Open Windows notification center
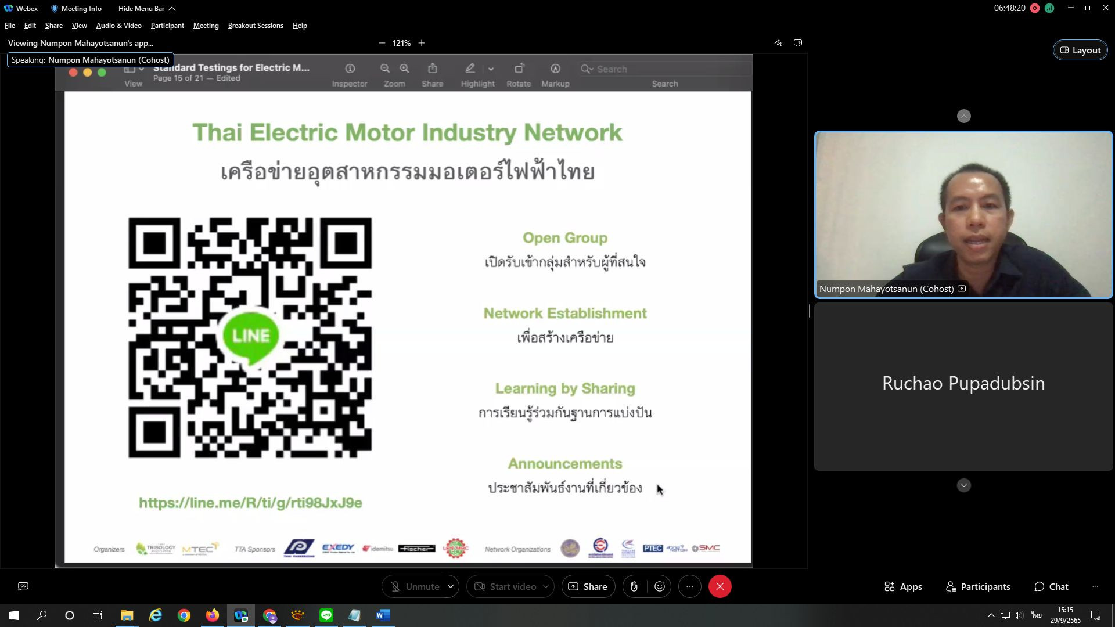 1096,615
